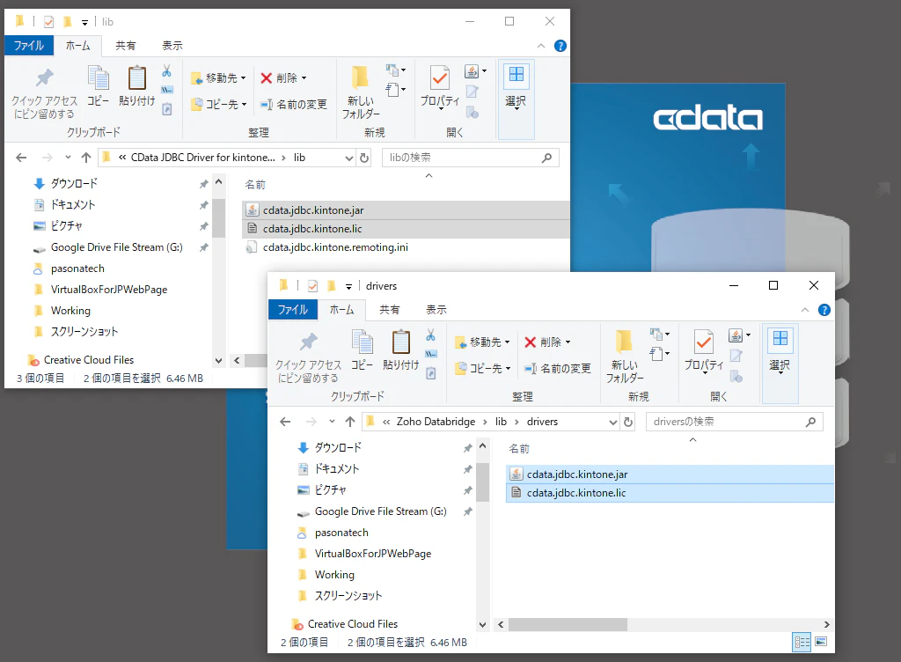Click the Copy icon in drivers window ribbon
Image resolution: width=901 pixels, height=662 pixels.
pyautogui.click(x=362, y=350)
